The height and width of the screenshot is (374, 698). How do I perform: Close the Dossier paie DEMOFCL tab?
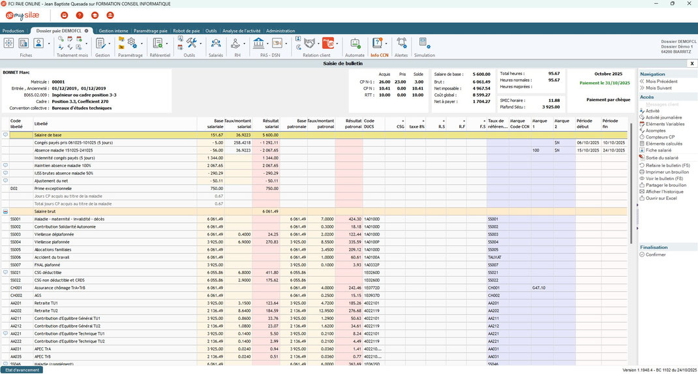click(87, 31)
